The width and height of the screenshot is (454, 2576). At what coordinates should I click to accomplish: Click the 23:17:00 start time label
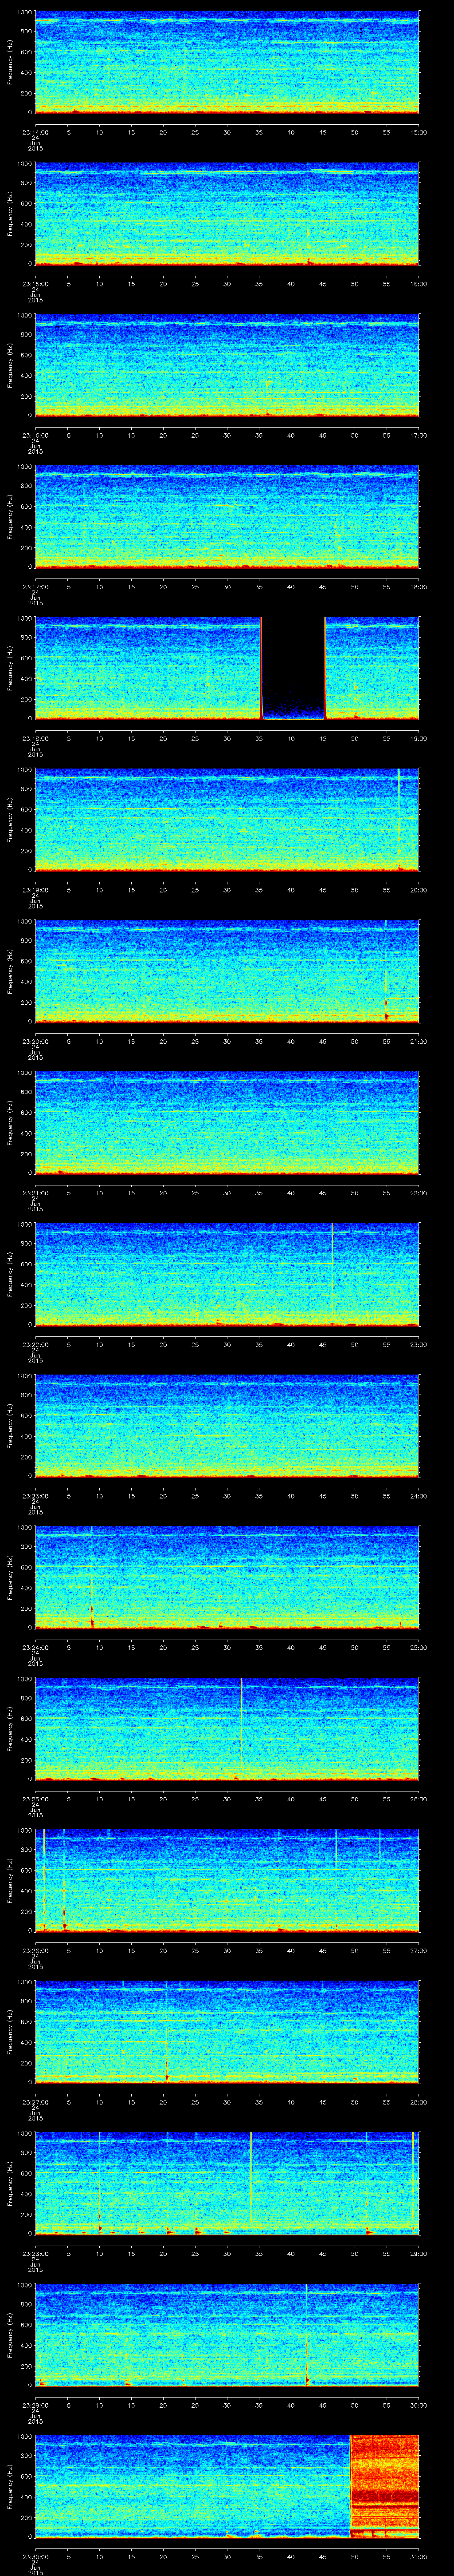click(35, 586)
